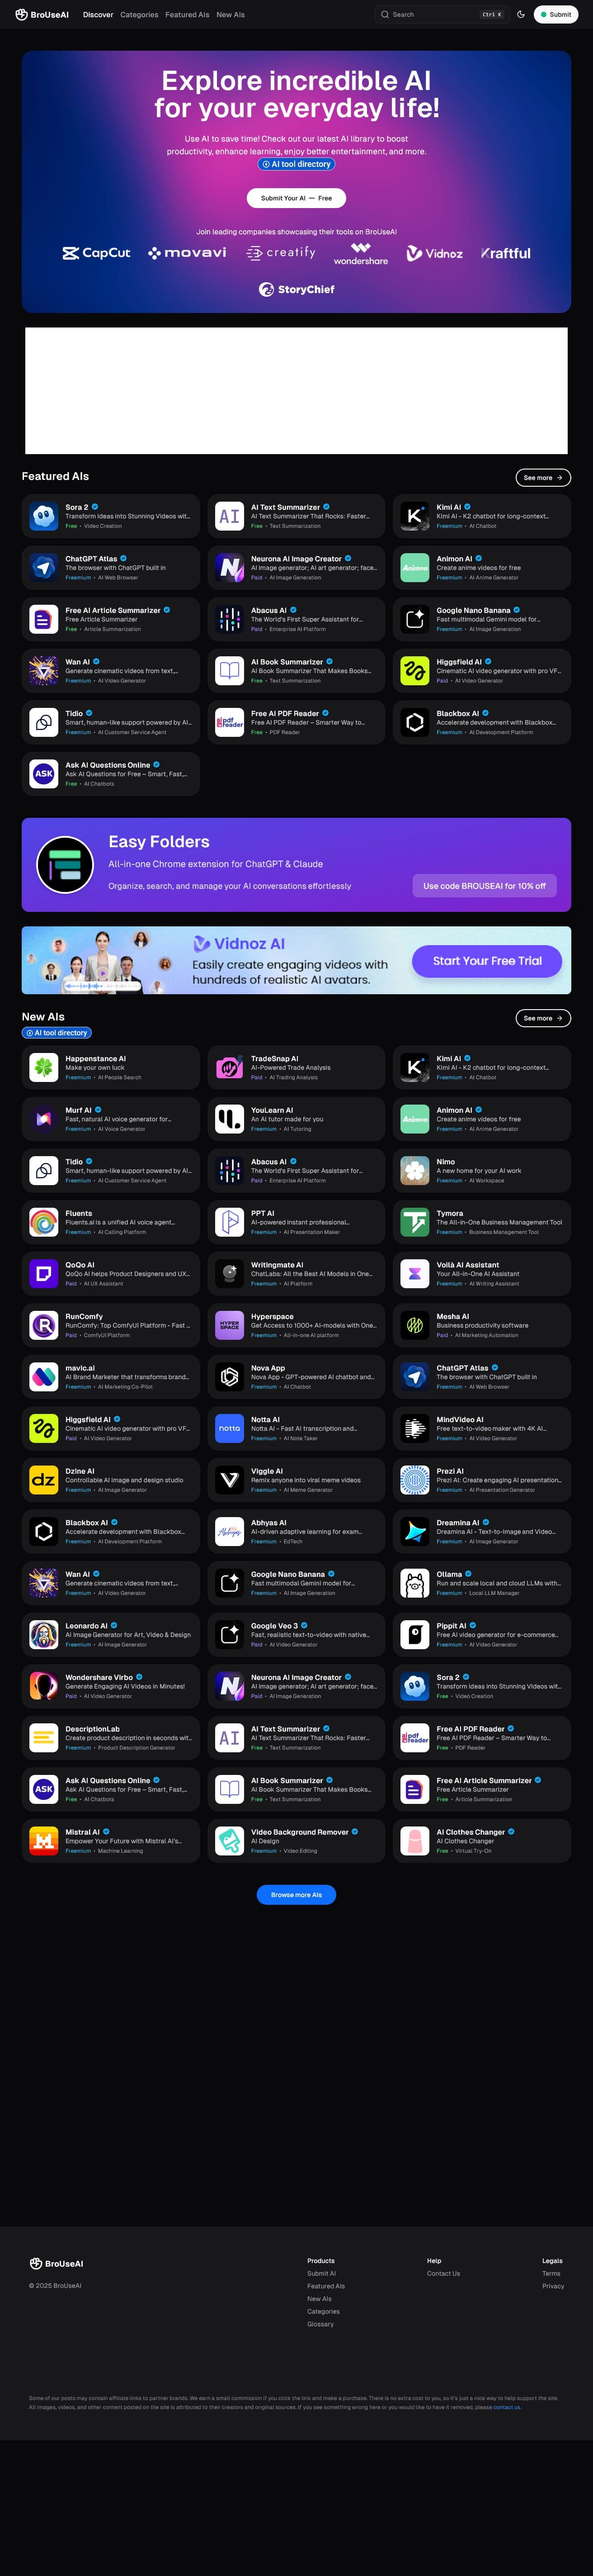Open the Glossary footer link
593x2576 pixels.
320,2324
